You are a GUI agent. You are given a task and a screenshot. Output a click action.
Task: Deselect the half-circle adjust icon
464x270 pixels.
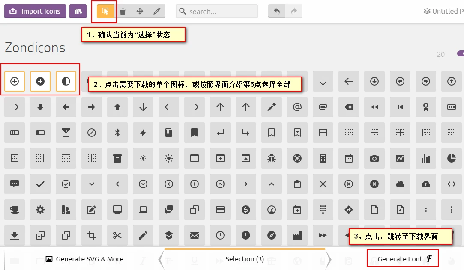[x=66, y=81]
